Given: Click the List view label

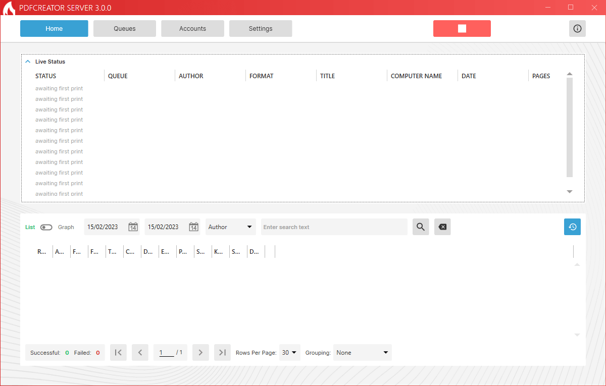Looking at the screenshot, I should click(30, 227).
